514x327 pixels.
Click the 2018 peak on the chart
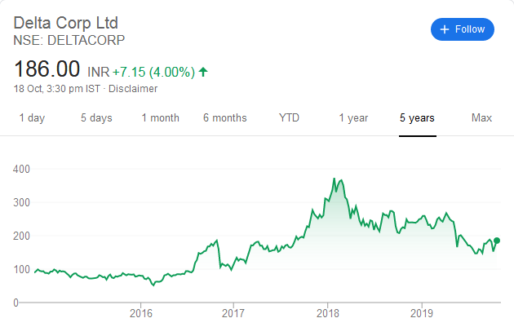pyautogui.click(x=334, y=179)
